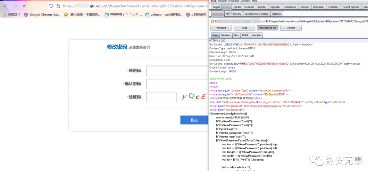The height and width of the screenshot is (177, 375).
Task: Open the 上网登录页 bookmark
Action: tap(196, 15)
